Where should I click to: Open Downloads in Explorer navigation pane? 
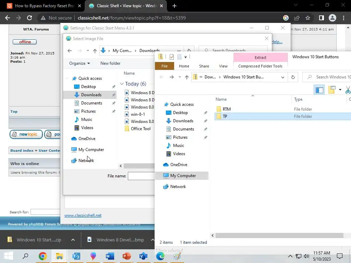click(x=183, y=121)
